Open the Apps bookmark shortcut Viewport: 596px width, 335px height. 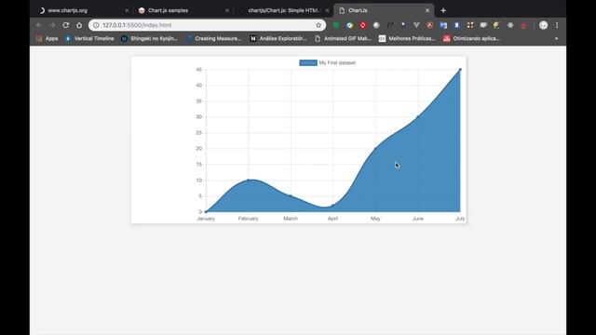click(x=47, y=38)
